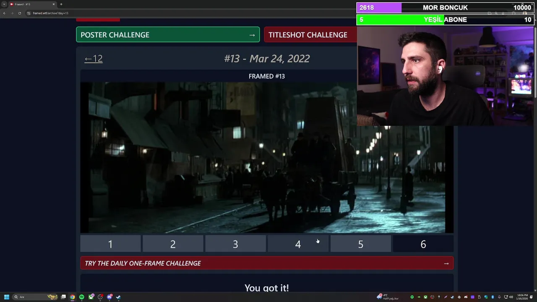537x302 pixels.
Task: Go to previous puzzle number 12
Action: (93, 59)
